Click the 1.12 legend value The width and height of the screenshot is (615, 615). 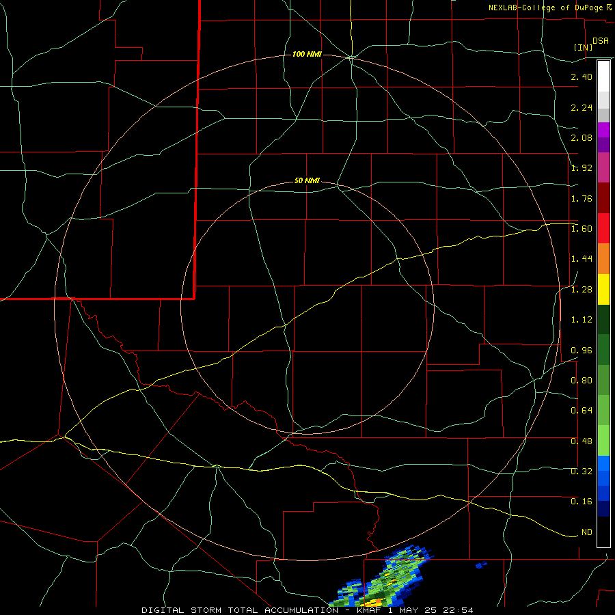coord(582,320)
